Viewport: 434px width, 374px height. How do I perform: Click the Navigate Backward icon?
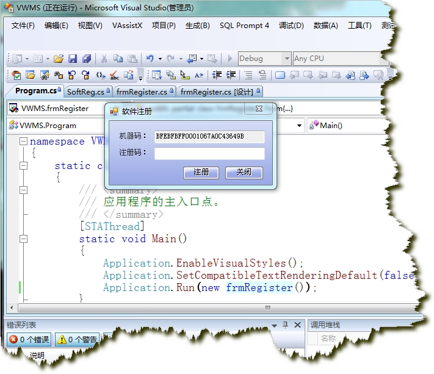pos(192,59)
